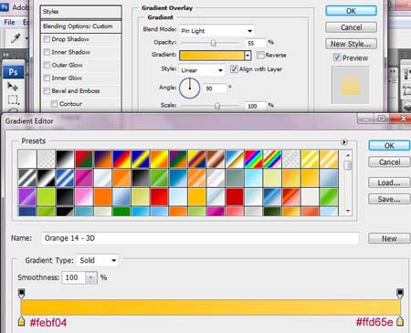The width and height of the screenshot is (411, 333).
Task: Select the color stop labeled #febf04
Action: pyautogui.click(x=21, y=321)
